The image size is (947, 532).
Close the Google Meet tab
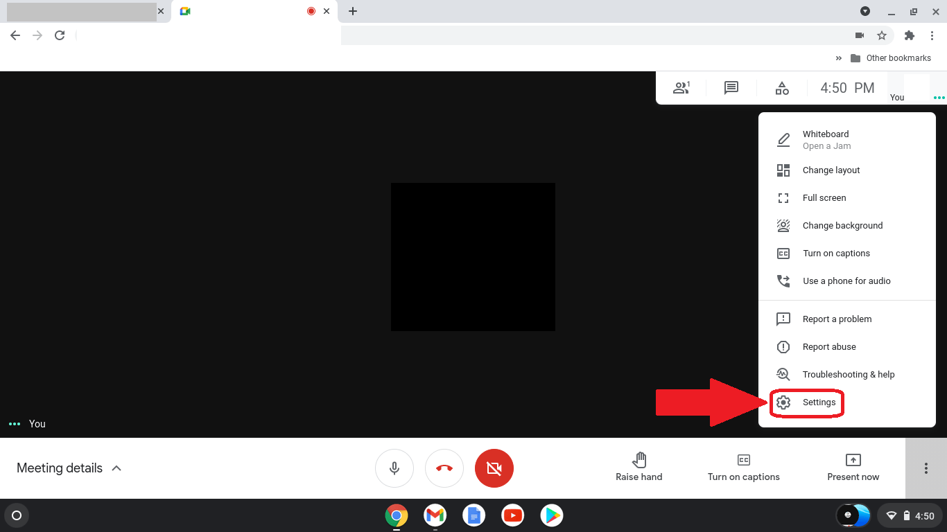[327, 11]
